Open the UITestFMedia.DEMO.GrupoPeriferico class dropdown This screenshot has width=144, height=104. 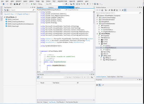click(x=65, y=10)
